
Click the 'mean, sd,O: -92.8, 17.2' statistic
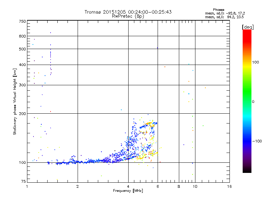click(x=225, y=13)
